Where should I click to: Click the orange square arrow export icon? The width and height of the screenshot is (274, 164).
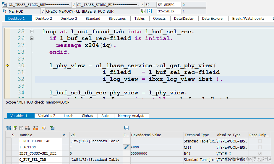coord(44,128)
